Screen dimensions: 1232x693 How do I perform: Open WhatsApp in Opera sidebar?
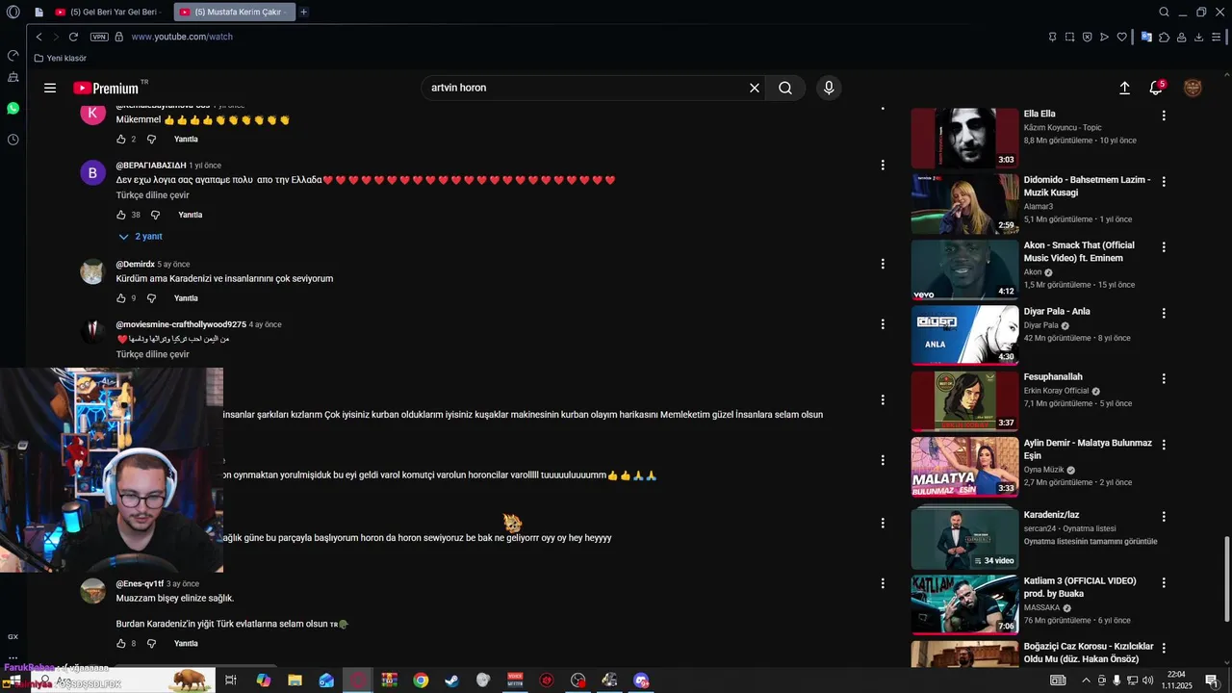tap(13, 108)
